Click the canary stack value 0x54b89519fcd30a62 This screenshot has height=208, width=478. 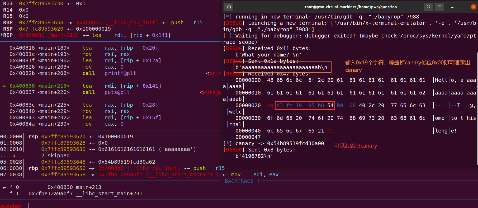[x=127, y=162]
